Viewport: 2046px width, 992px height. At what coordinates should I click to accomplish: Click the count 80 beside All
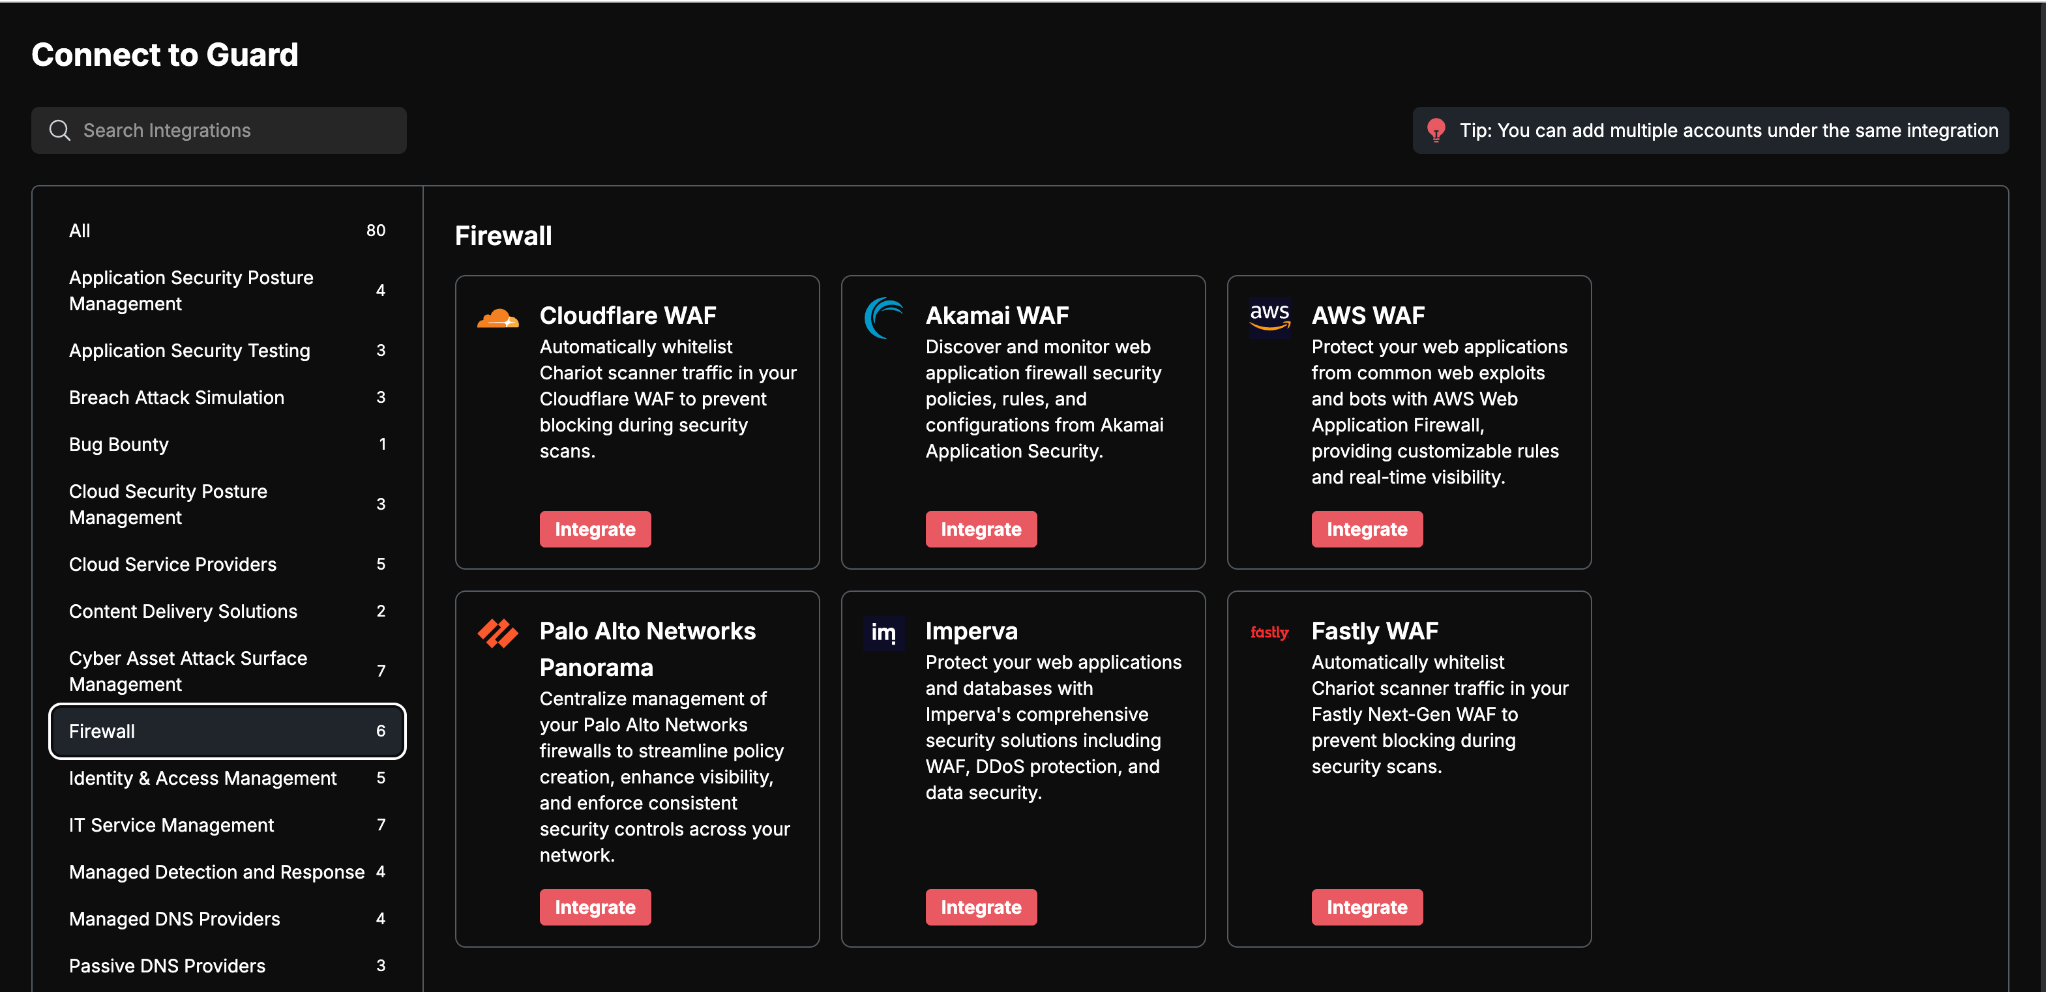point(376,230)
